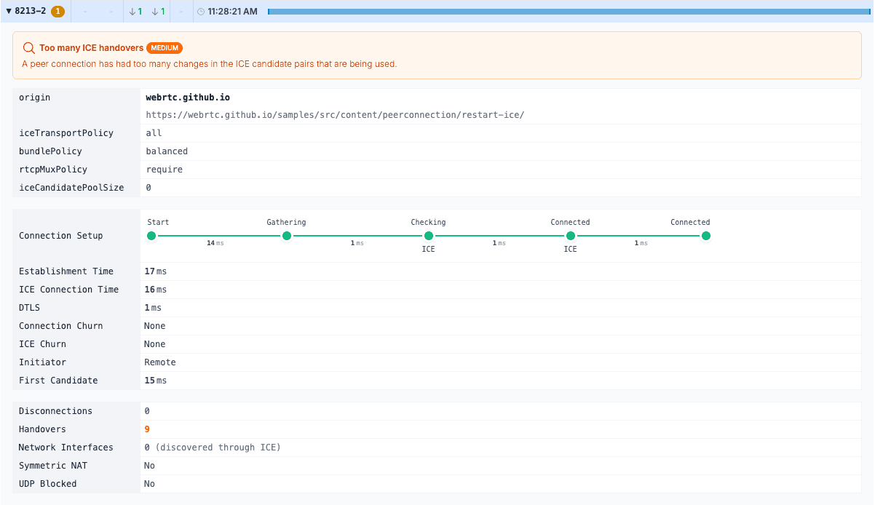Click the 11:28:21 AM timestamp
Image resolution: width=875 pixels, height=505 pixels.
[232, 12]
